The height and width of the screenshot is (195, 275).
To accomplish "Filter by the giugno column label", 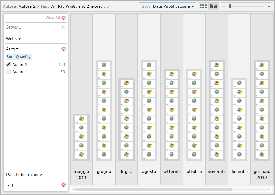I will (104, 171).
